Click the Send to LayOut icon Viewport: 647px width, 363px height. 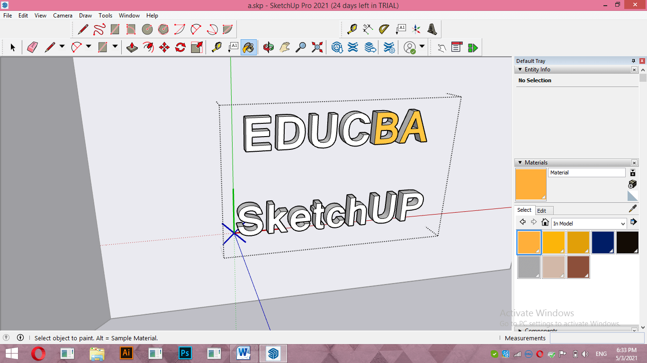[370, 47]
